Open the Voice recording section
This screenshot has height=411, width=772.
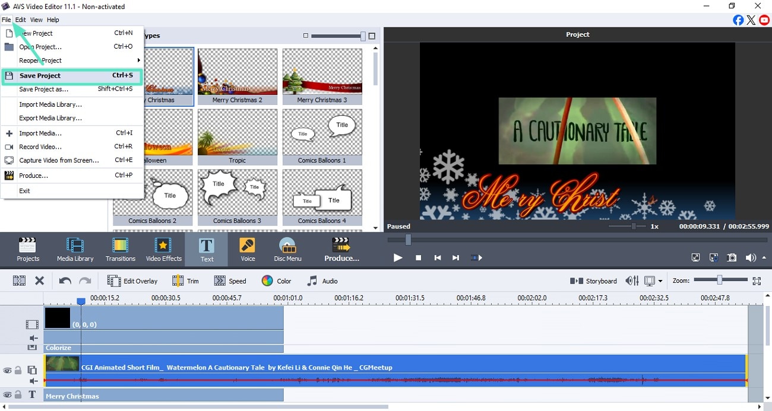click(248, 250)
